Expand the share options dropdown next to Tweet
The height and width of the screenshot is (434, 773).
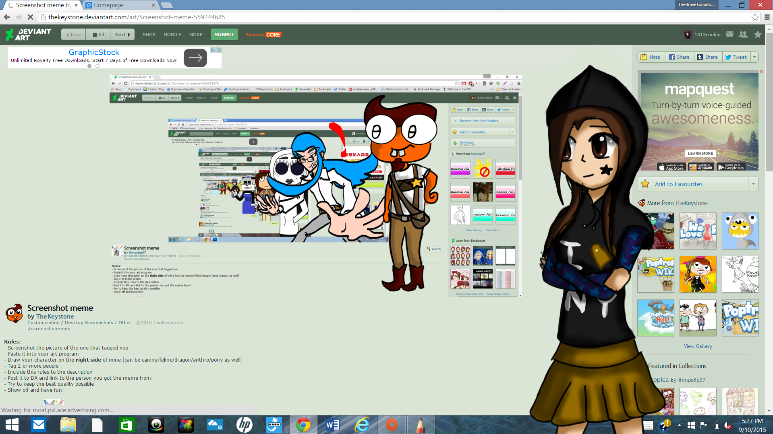[x=754, y=57]
